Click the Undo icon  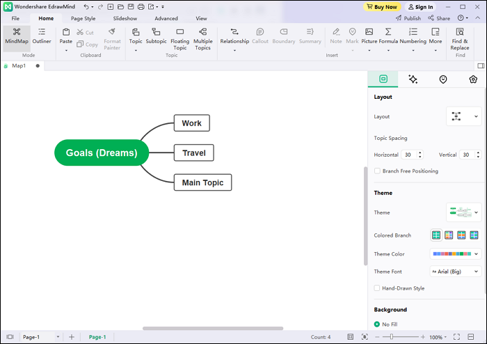click(x=86, y=6)
